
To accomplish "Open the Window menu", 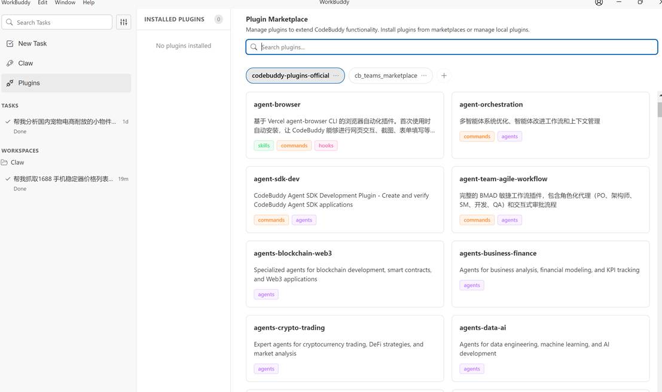I will (65, 2).
